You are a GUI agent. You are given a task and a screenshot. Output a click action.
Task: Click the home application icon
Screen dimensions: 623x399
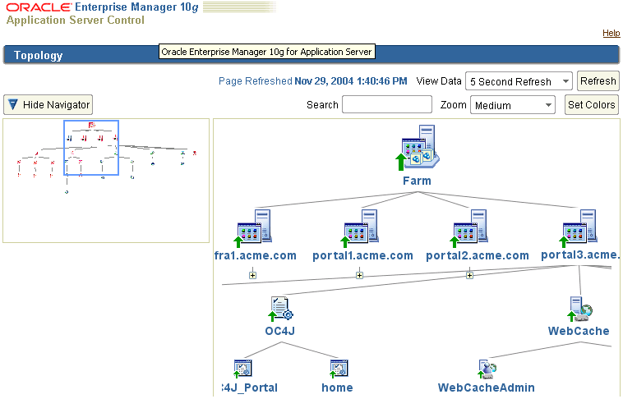pyautogui.click(x=339, y=369)
